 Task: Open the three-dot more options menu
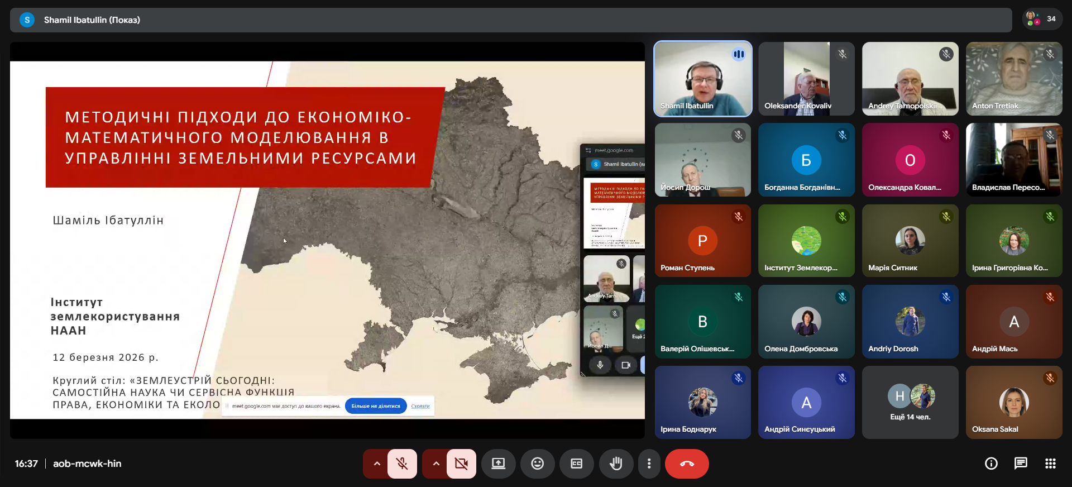click(649, 464)
